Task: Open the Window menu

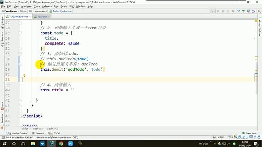Action: click(81, 7)
